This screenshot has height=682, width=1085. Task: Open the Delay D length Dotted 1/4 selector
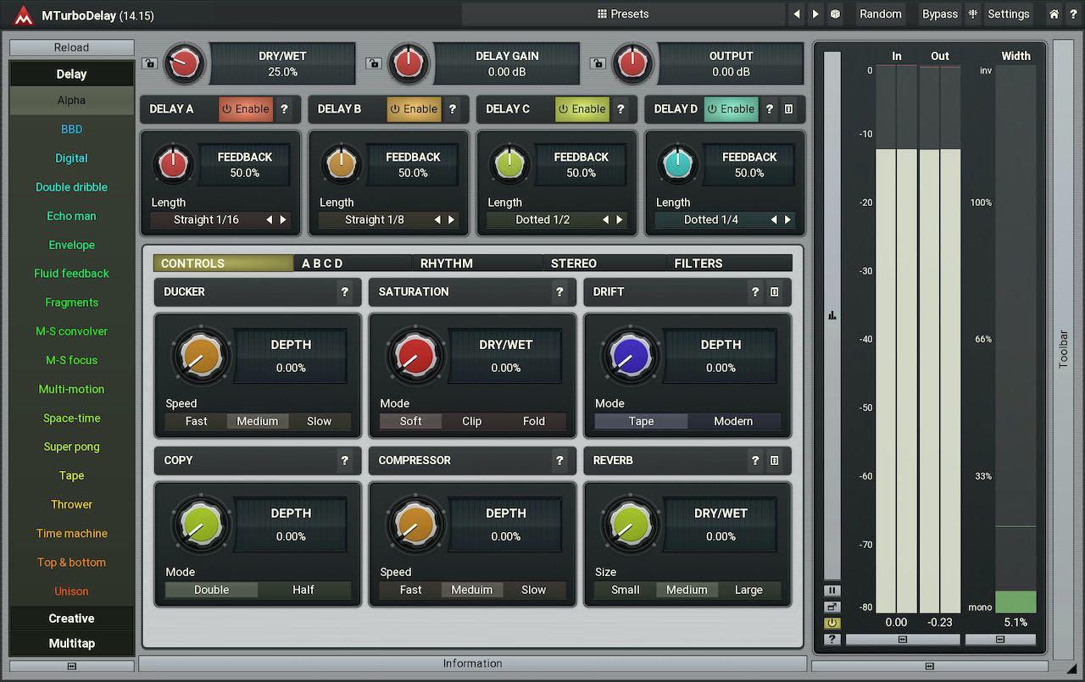(710, 219)
